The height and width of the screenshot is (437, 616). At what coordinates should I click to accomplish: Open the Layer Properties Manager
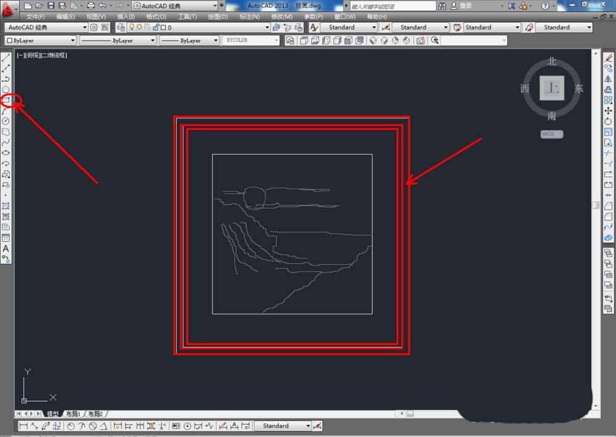[x=121, y=27]
